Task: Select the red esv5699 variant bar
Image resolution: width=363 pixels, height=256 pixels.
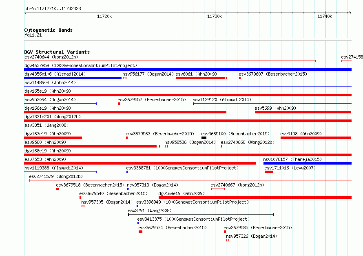Action: coord(303,112)
